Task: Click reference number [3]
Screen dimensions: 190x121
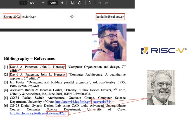Action: [6, 82]
